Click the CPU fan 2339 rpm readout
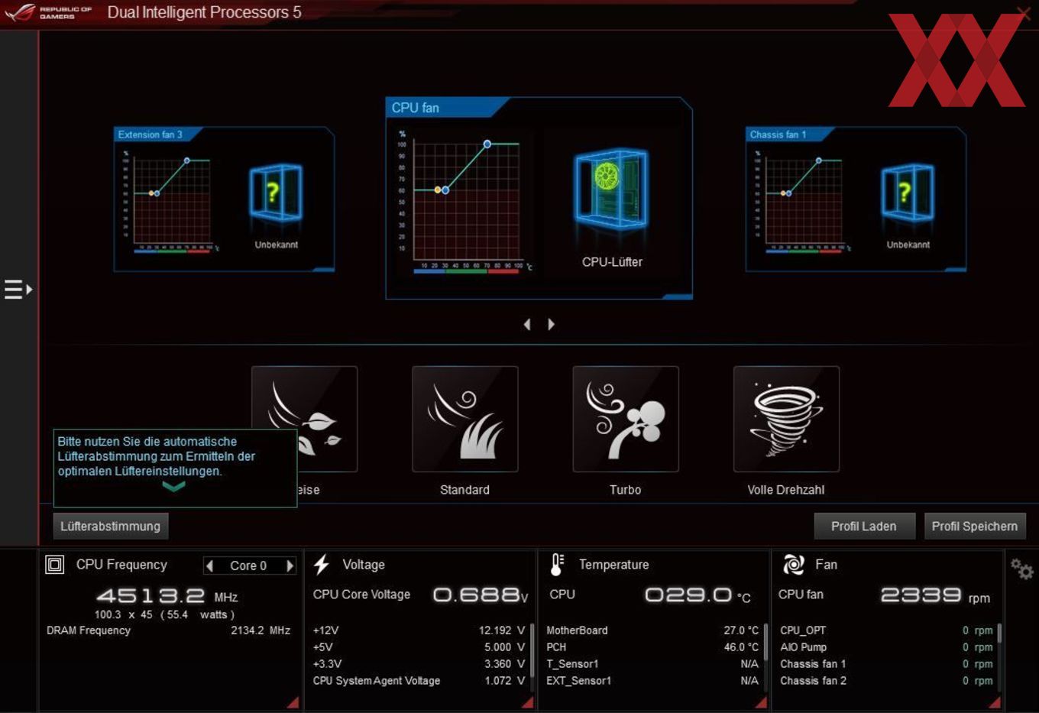1039x713 pixels. tap(936, 595)
